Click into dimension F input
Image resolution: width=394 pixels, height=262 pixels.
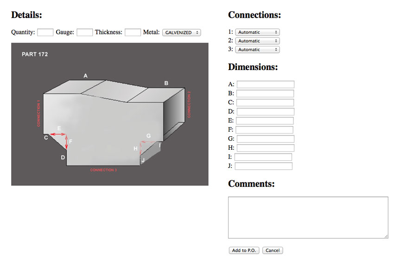[x=264, y=130]
